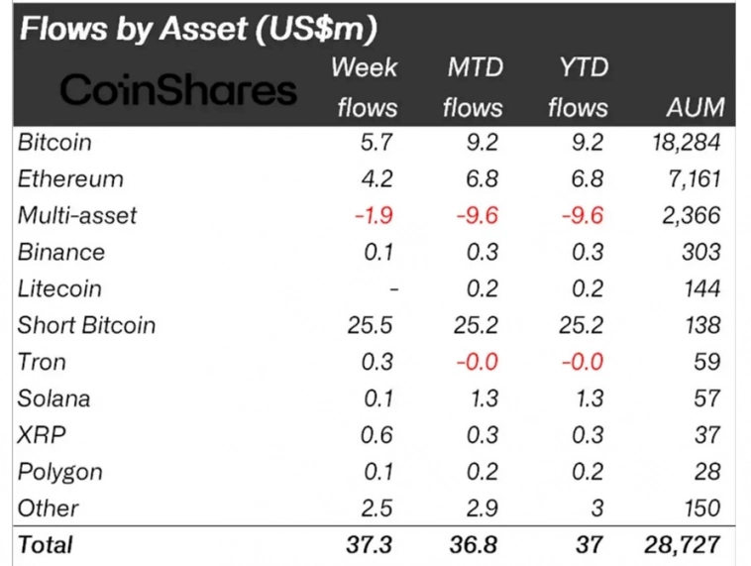The width and height of the screenshot is (751, 566).
Task: Click Ethereum AUM value 7,161
Action: coord(690,179)
